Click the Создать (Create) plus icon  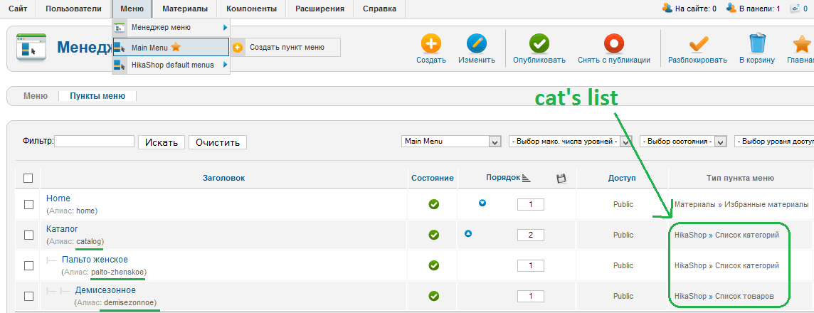(x=431, y=44)
